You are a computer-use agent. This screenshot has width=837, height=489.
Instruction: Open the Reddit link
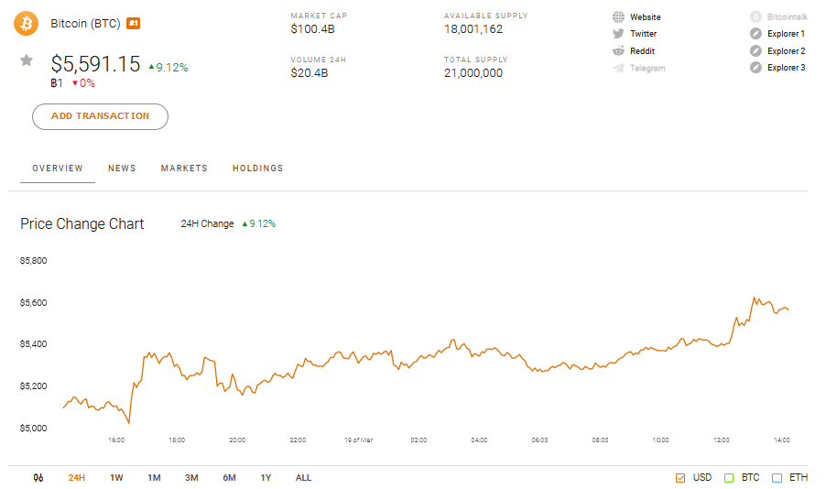(642, 51)
